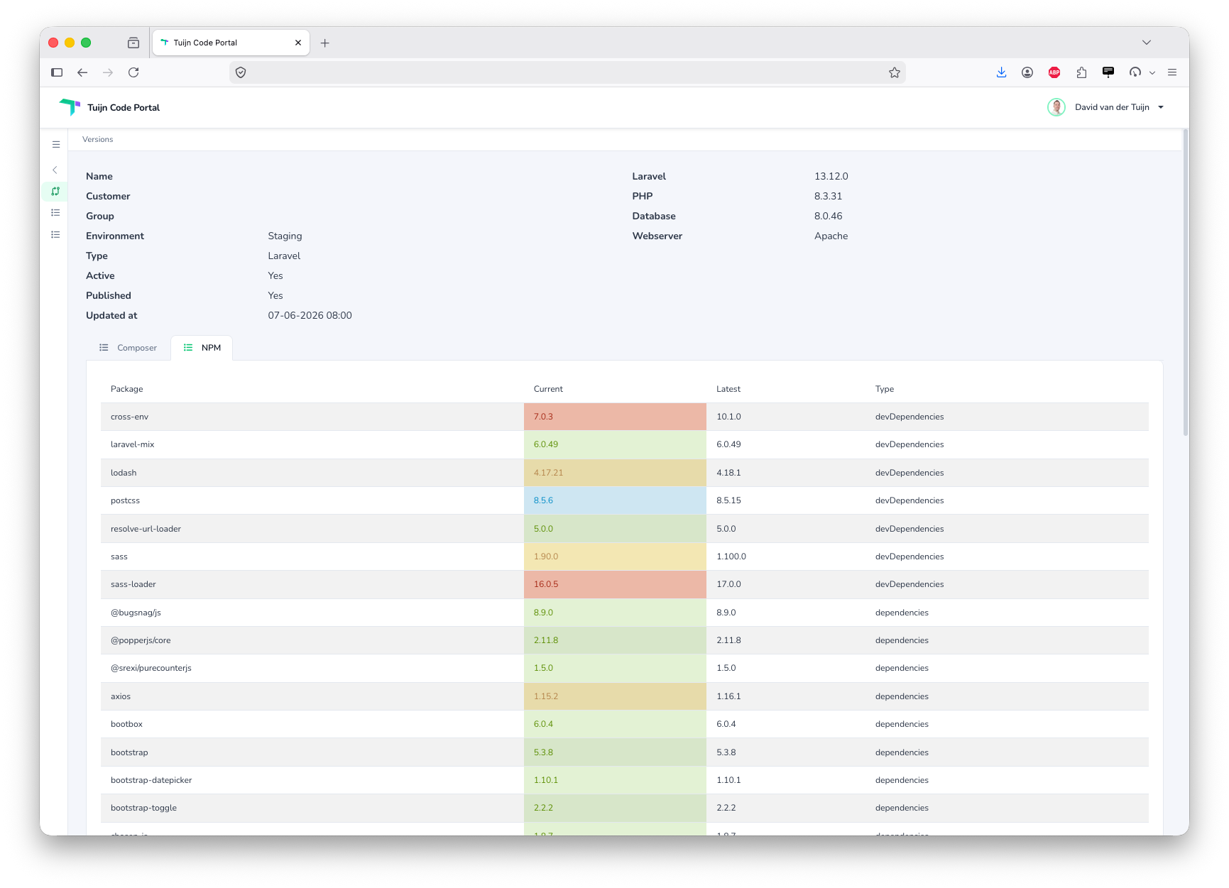Click the red cross-env 7.0.3 version cell

click(615, 417)
